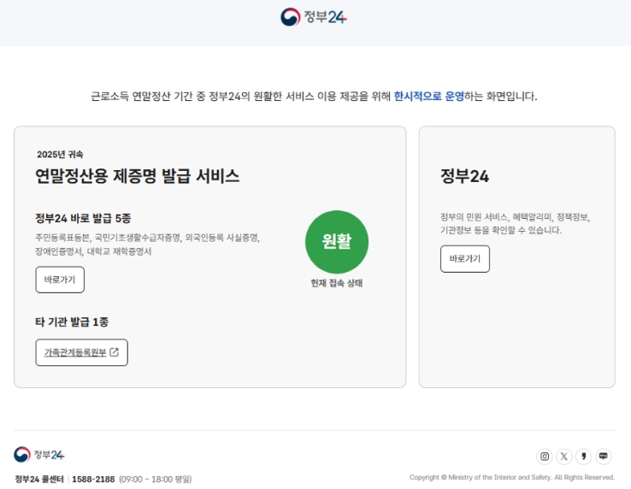Click the Ministry of the Interior copyright text

(511, 478)
